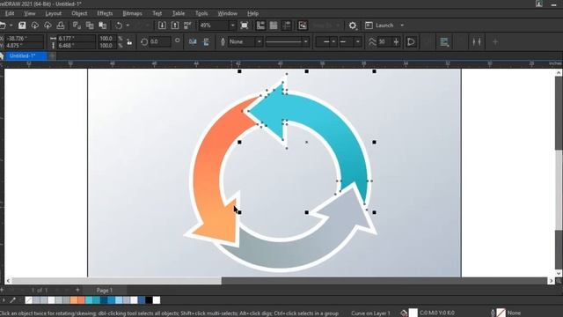Select the Page 1 tab

point(105,290)
